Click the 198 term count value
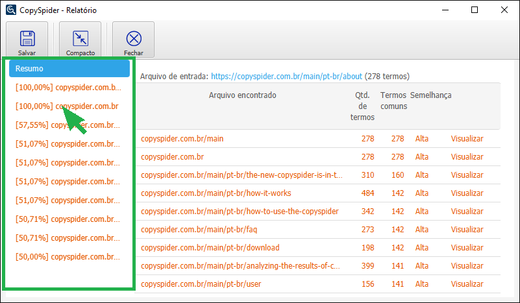This screenshot has height=303, width=520. click(368, 248)
